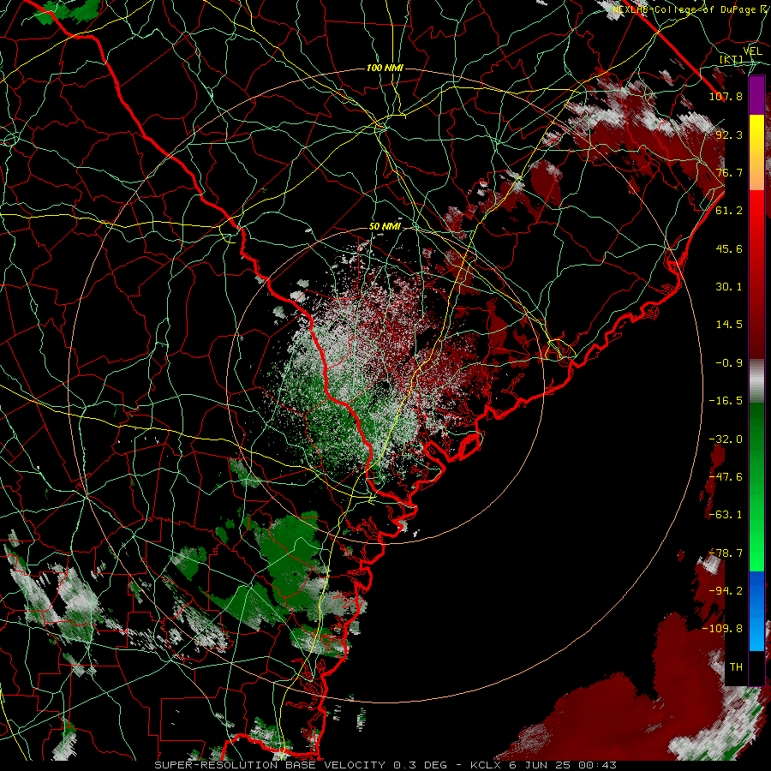The image size is (771, 771).
Task: Click the 100 NMI range ring label
Action: [385, 68]
